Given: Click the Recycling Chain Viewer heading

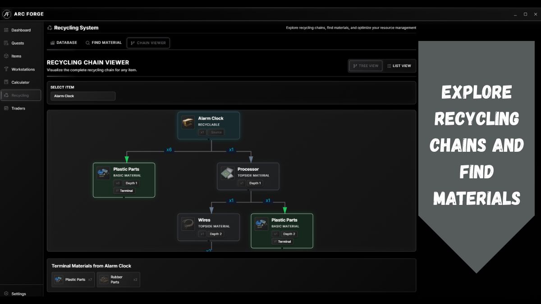Looking at the screenshot, I should tap(88, 63).
